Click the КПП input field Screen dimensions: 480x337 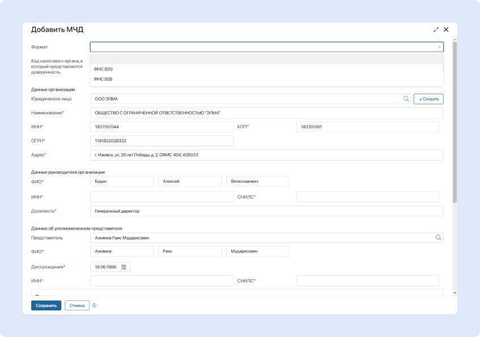click(x=368, y=127)
